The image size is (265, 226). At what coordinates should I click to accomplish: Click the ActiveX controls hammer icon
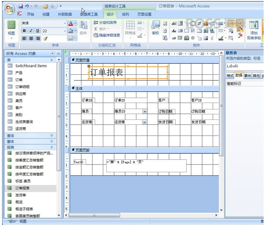point(231,31)
